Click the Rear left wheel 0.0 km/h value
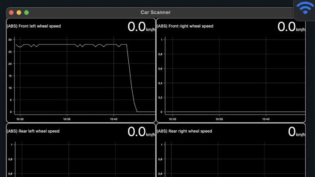Image resolution: width=315 pixels, height=177 pixels. pos(141,132)
